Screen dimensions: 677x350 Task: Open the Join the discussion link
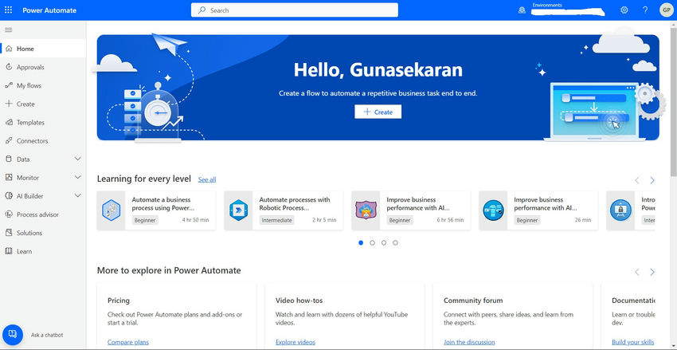[469, 342]
